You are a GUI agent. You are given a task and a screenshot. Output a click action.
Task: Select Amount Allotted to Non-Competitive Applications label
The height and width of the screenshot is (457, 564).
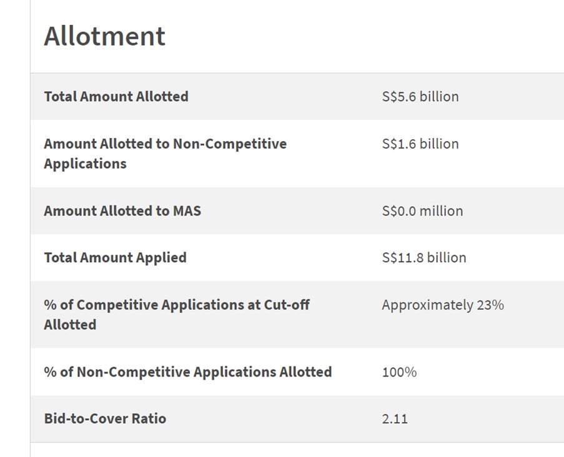point(166,154)
